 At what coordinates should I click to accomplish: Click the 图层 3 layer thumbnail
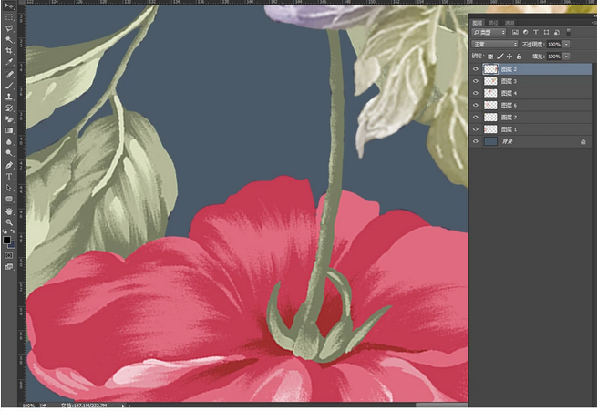(490, 81)
